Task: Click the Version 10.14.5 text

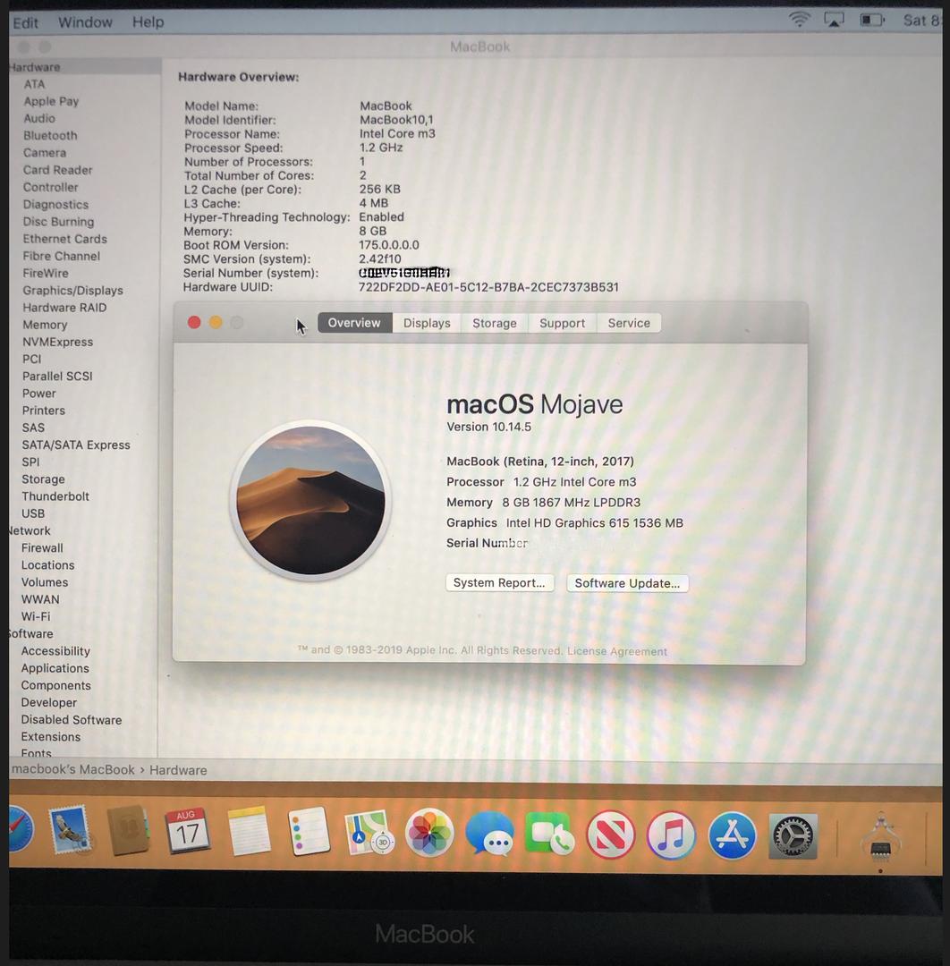Action: tap(489, 427)
